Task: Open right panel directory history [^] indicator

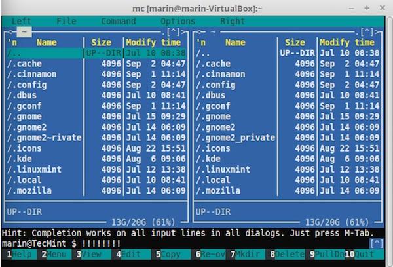Action: [371, 31]
